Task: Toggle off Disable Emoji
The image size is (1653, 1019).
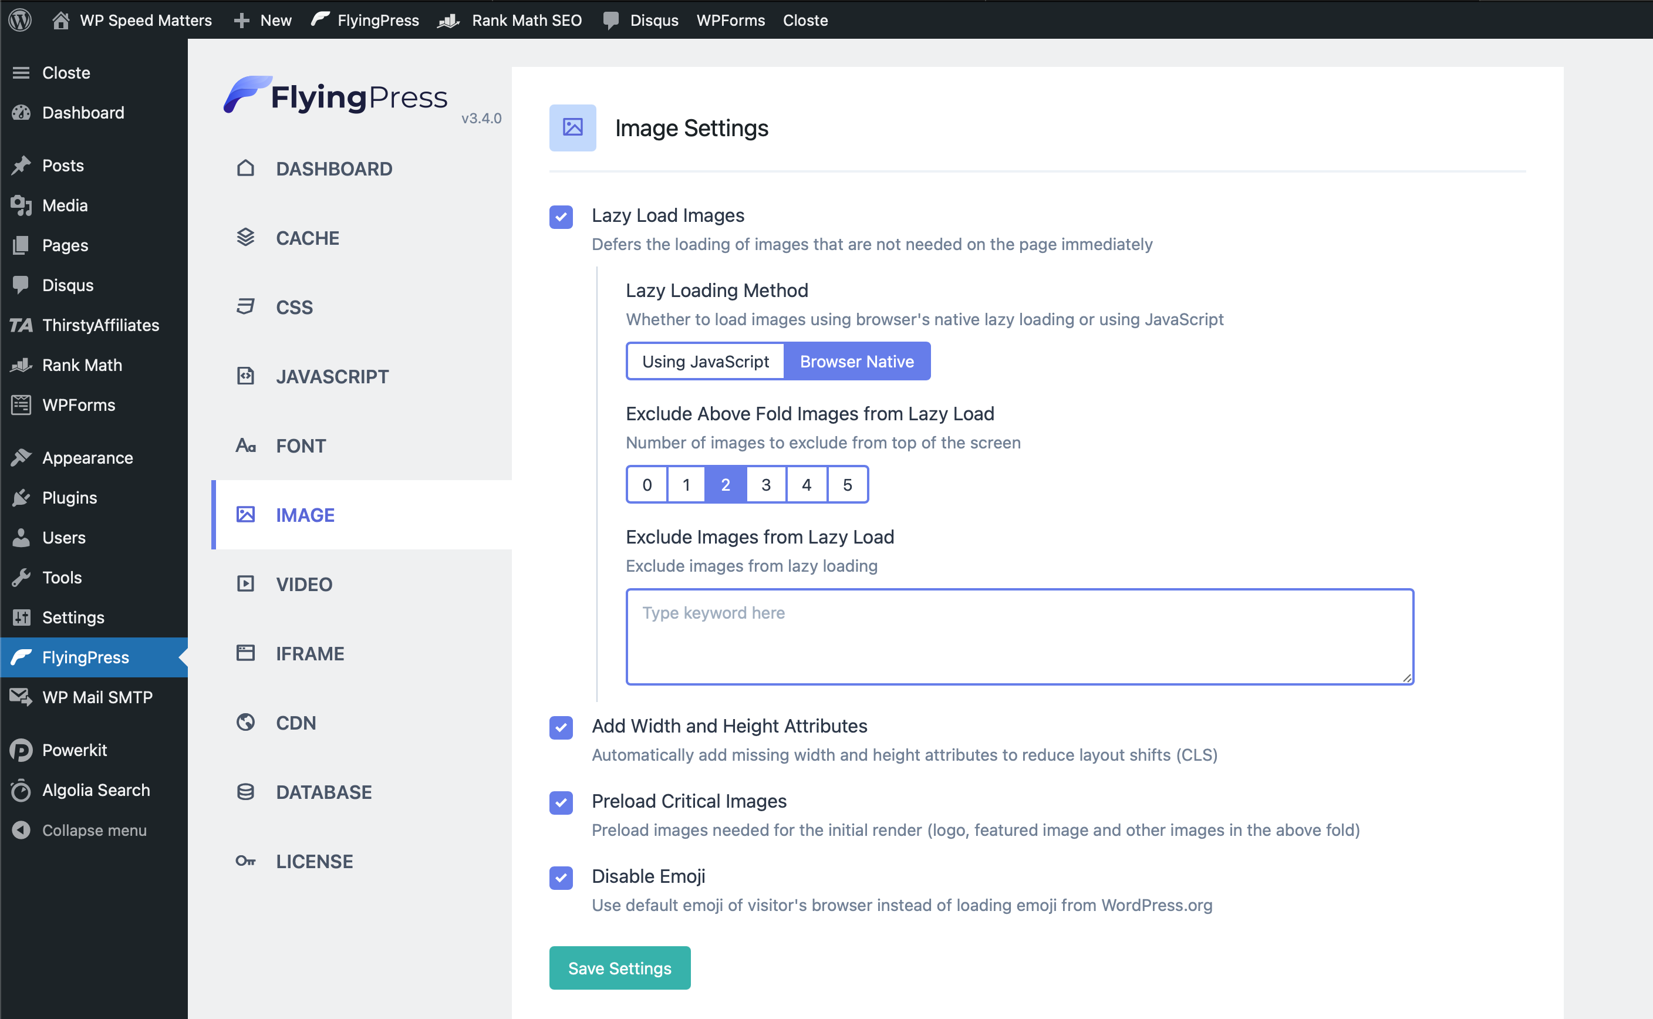Action: pyautogui.click(x=561, y=878)
